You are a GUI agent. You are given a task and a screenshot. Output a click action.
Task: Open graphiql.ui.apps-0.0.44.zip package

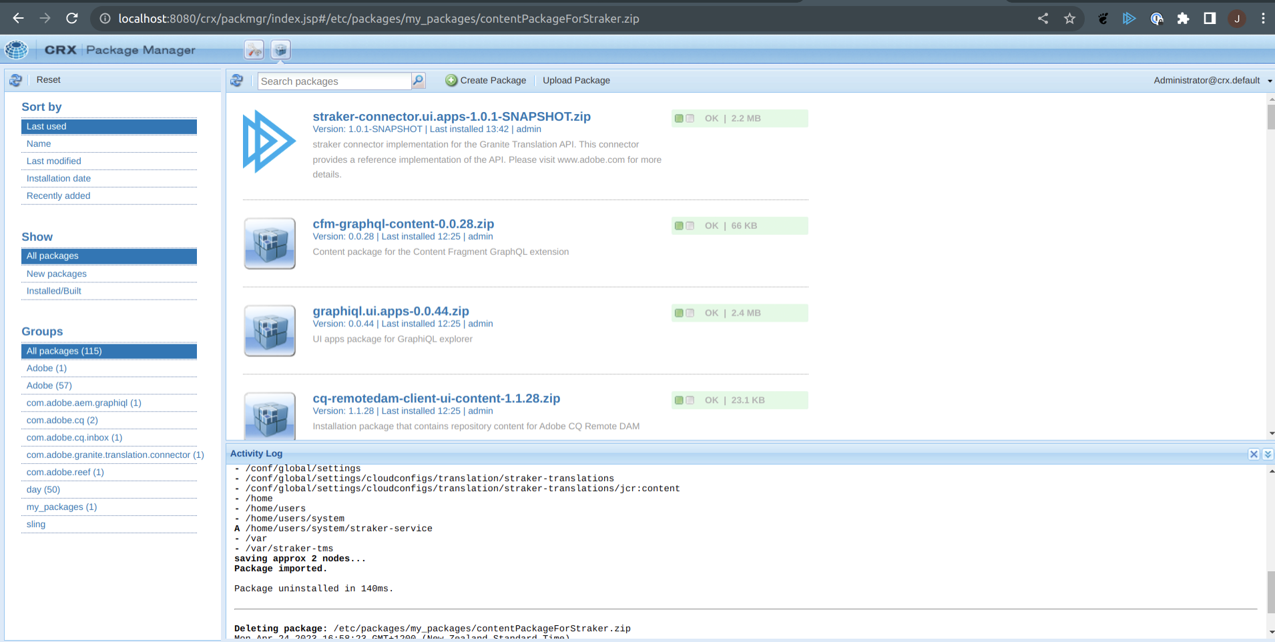[391, 312]
